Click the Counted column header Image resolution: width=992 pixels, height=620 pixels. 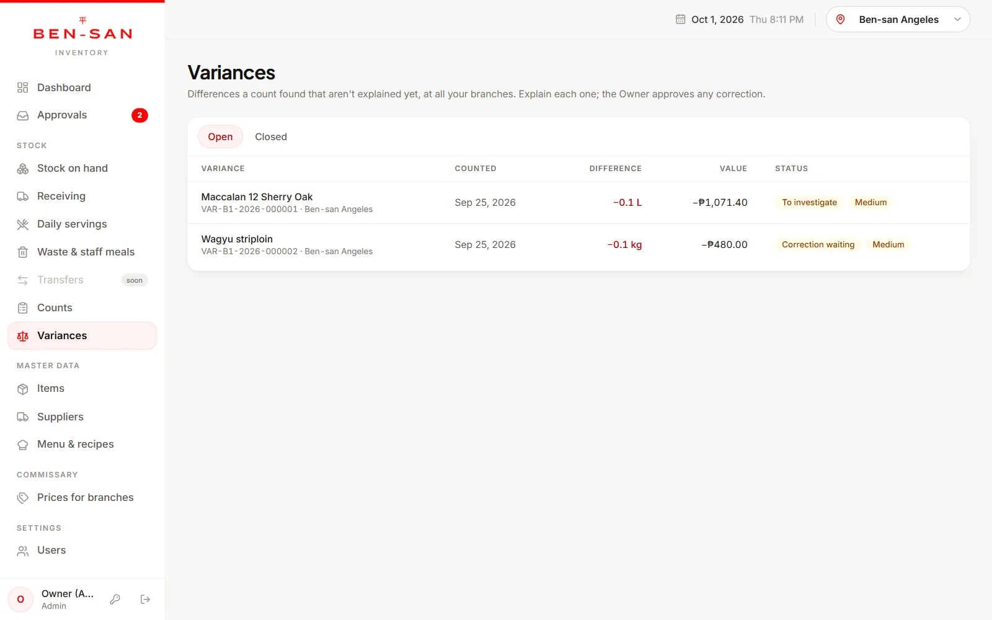coord(476,169)
